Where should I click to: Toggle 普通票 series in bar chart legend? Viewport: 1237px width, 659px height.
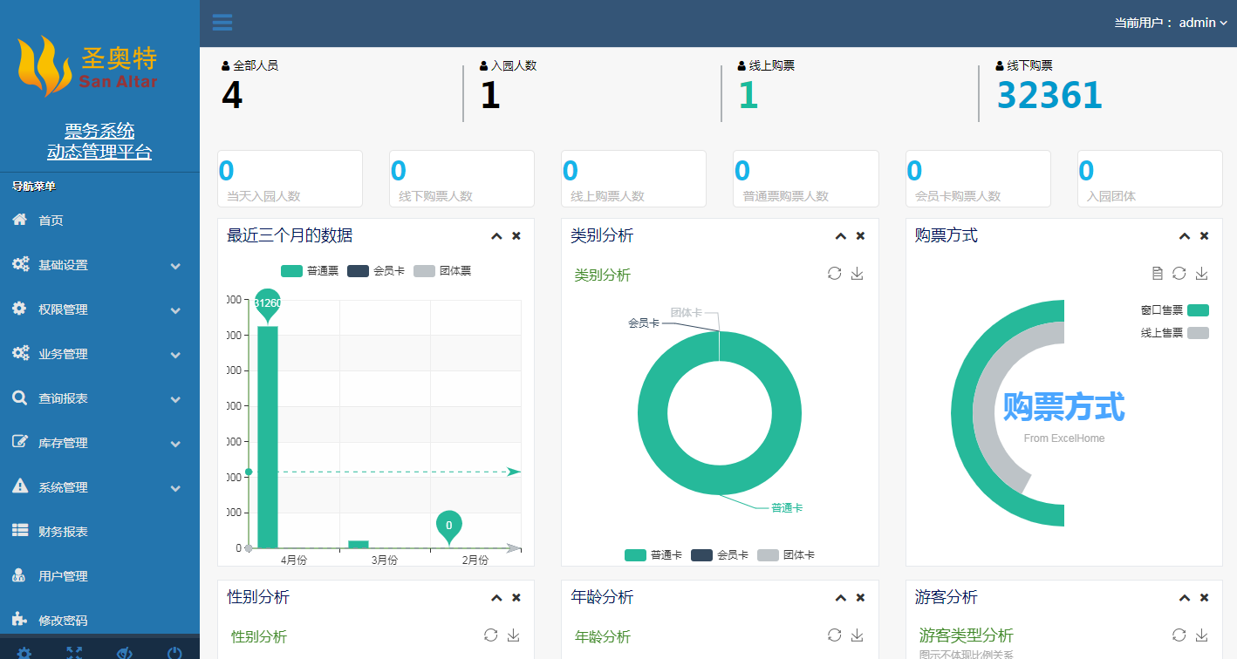click(x=309, y=271)
